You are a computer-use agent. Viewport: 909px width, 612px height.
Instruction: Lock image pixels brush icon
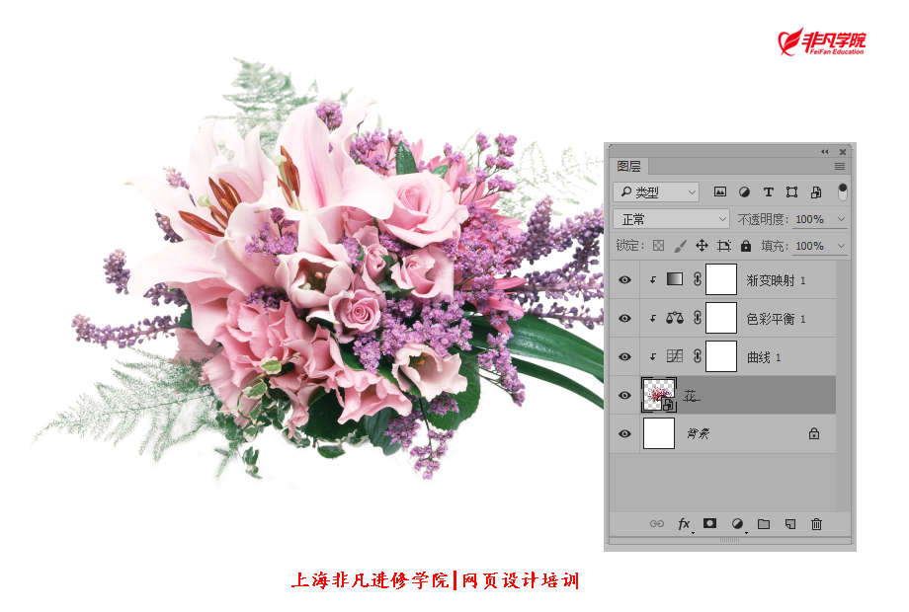(x=680, y=246)
